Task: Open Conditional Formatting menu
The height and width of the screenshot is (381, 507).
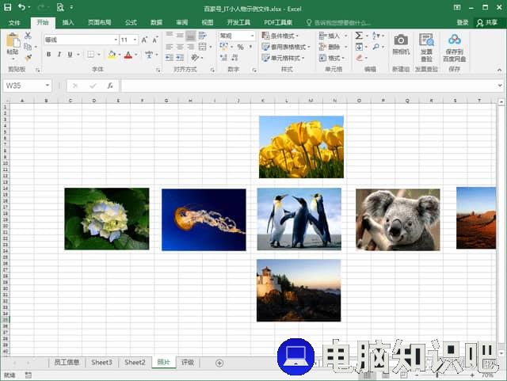Action: (x=280, y=36)
